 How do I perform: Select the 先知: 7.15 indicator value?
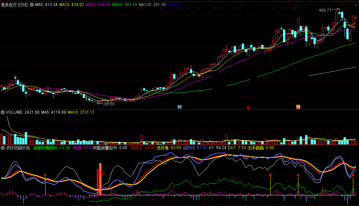tap(82, 148)
